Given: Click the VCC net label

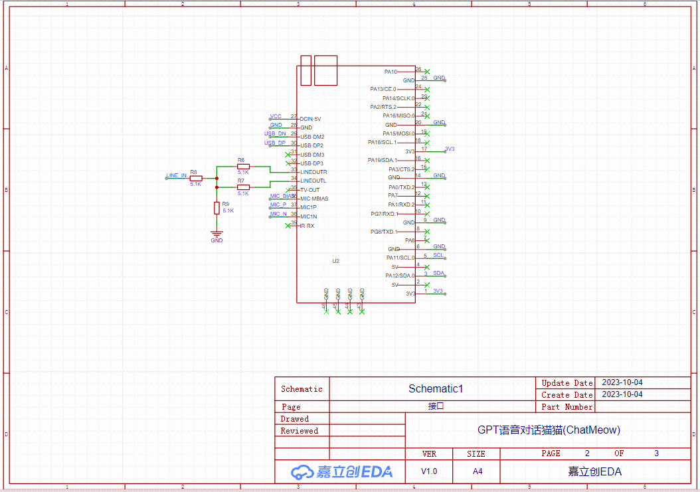Looking at the screenshot, I should pos(276,116).
